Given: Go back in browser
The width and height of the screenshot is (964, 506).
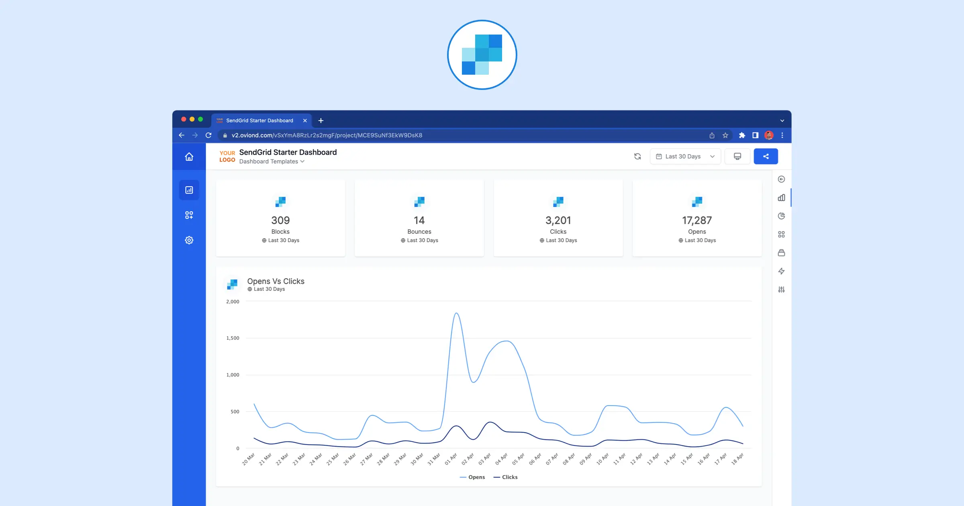Looking at the screenshot, I should 182,135.
